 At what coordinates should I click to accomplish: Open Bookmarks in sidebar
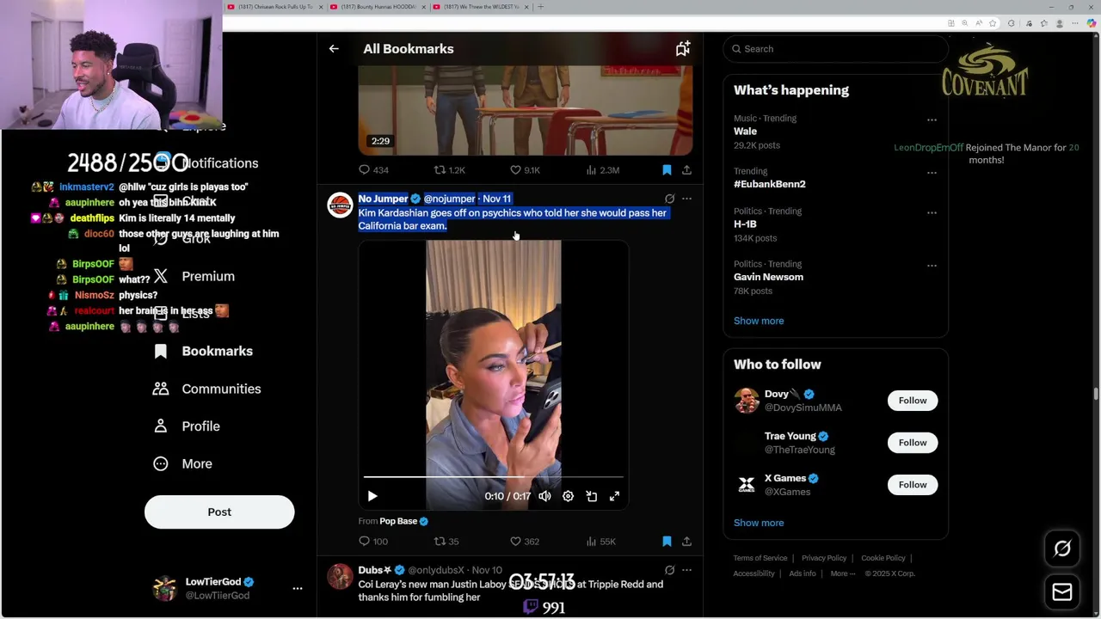tap(203, 352)
